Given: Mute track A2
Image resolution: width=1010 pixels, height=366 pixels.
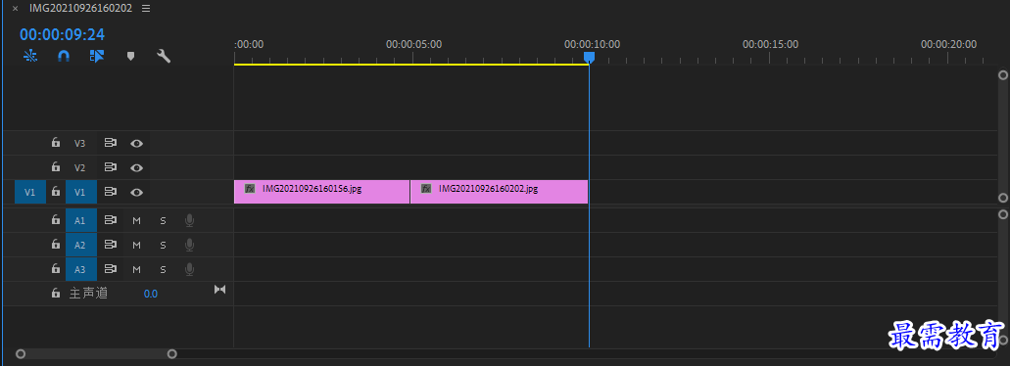Looking at the screenshot, I should (x=136, y=245).
